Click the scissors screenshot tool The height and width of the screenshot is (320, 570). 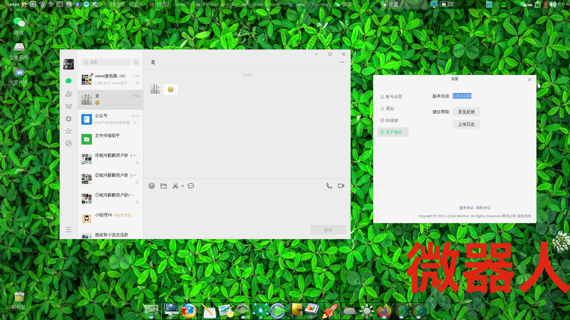(175, 186)
